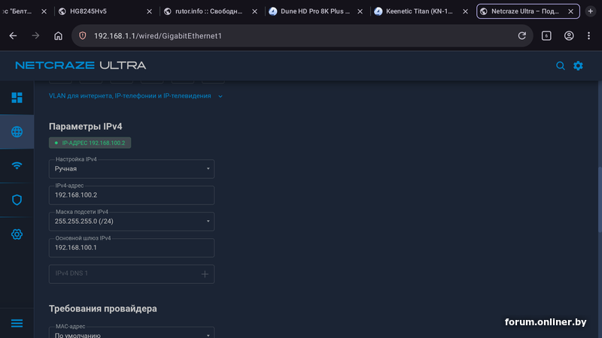Select the Internet globe sidebar icon
The width and height of the screenshot is (602, 338).
[17, 132]
